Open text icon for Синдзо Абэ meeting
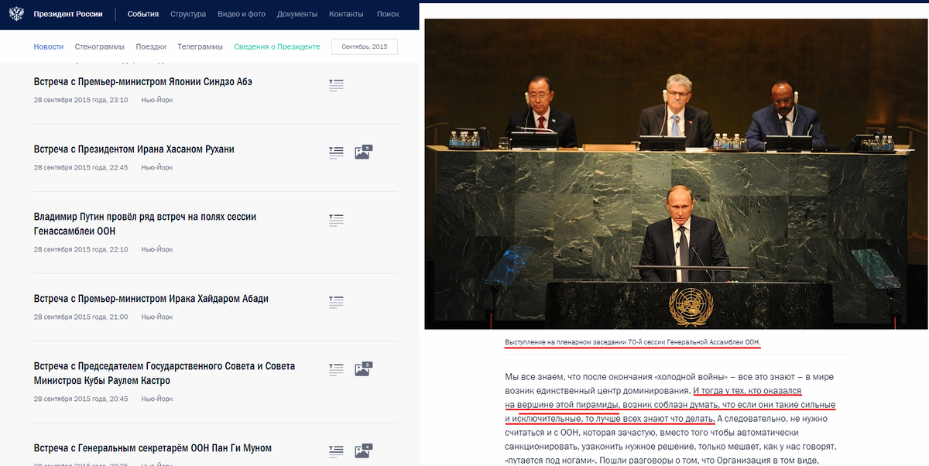This screenshot has height=466, width=929. point(336,85)
